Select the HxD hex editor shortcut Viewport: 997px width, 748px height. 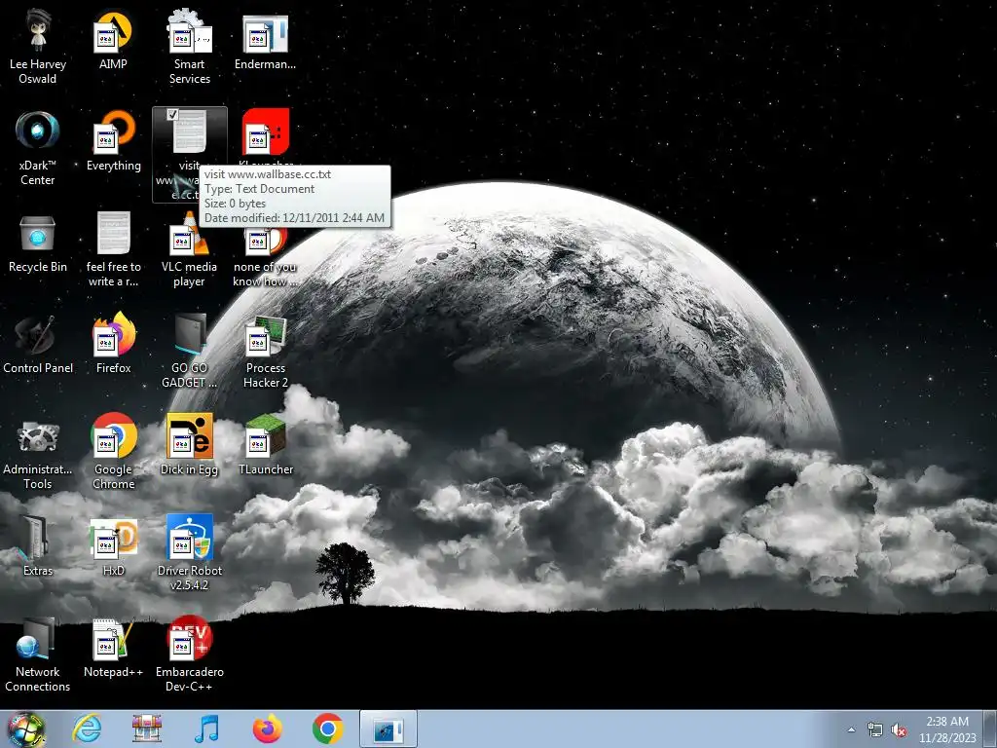pyautogui.click(x=113, y=545)
